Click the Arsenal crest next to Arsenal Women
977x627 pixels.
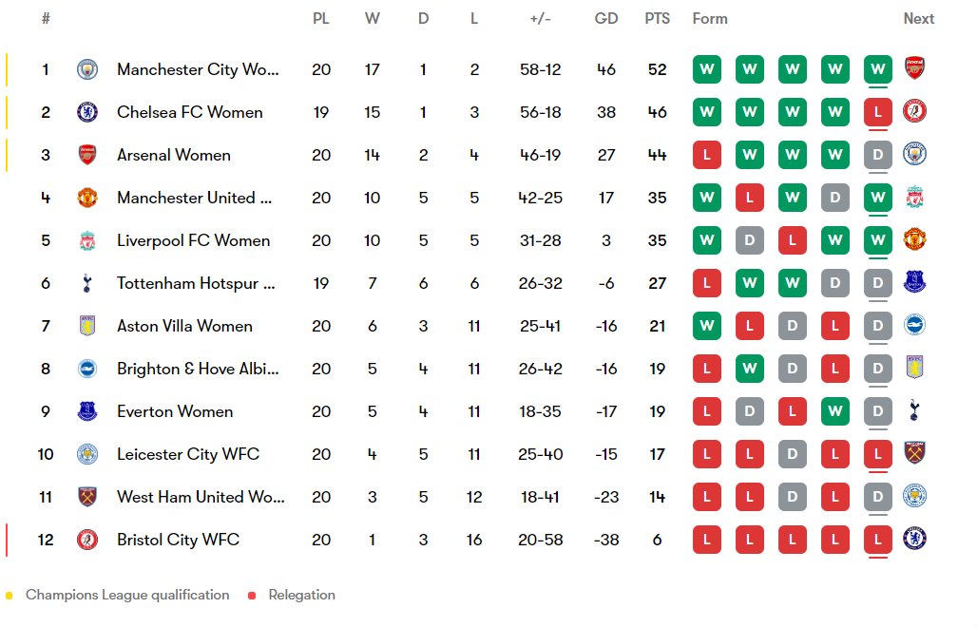point(87,155)
